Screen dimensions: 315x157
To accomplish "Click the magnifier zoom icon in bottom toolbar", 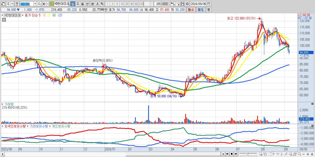I will [299, 154].
